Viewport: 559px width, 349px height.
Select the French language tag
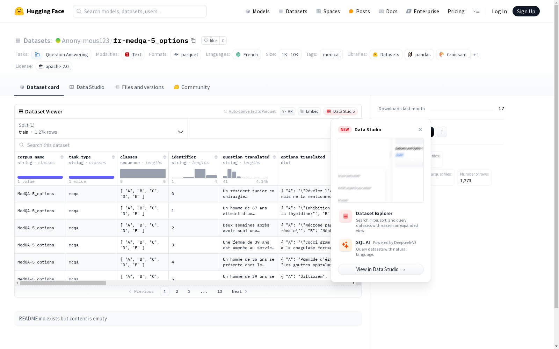click(247, 54)
